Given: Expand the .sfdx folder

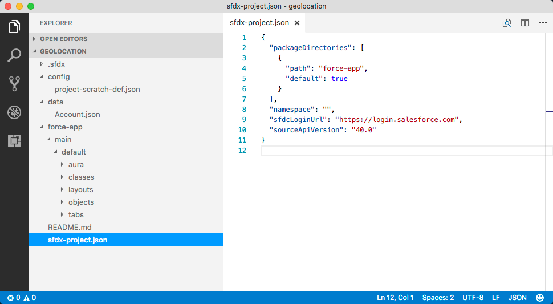Looking at the screenshot, I should point(42,64).
